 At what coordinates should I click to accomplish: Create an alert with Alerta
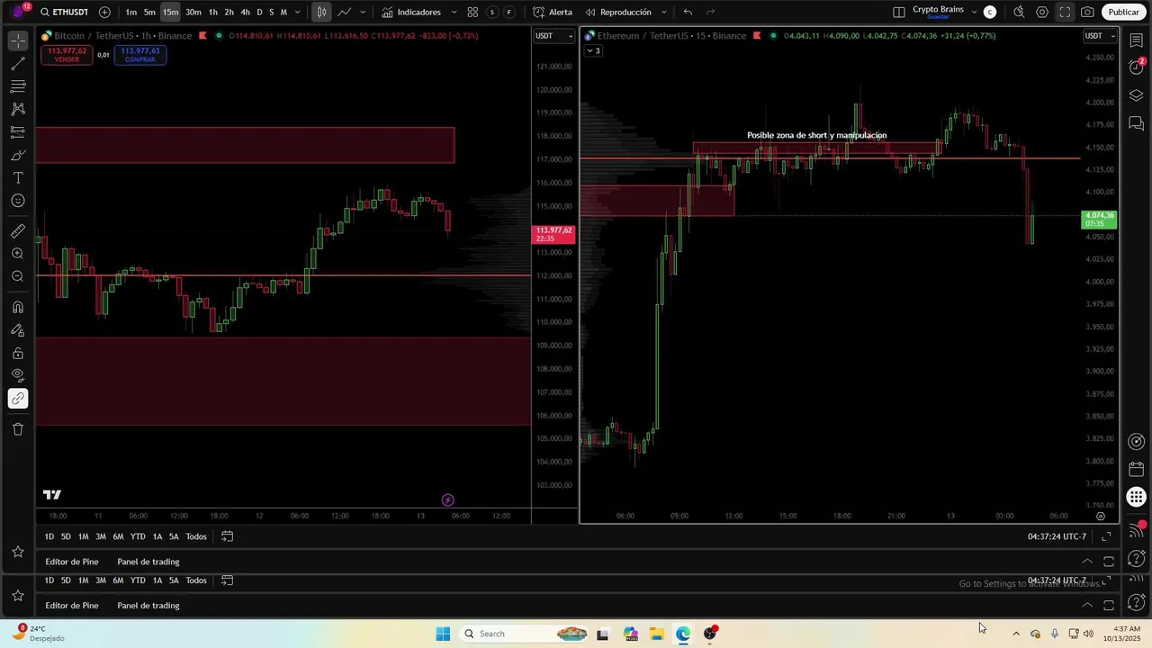(552, 12)
